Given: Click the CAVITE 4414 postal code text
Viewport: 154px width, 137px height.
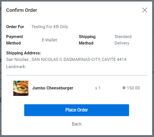Looking at the screenshot, I should [x=114, y=59].
